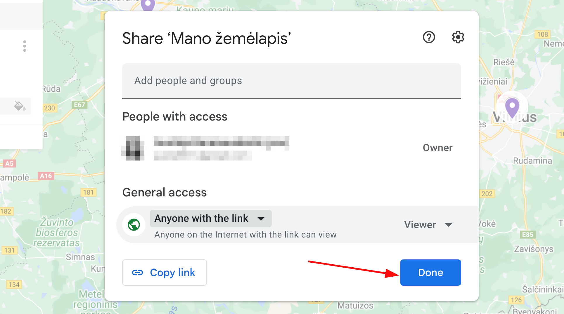Click the paint bucket style icon
The width and height of the screenshot is (564, 314).
20,106
